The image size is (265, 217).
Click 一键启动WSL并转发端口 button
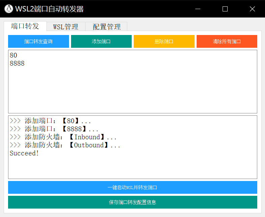[133, 187]
